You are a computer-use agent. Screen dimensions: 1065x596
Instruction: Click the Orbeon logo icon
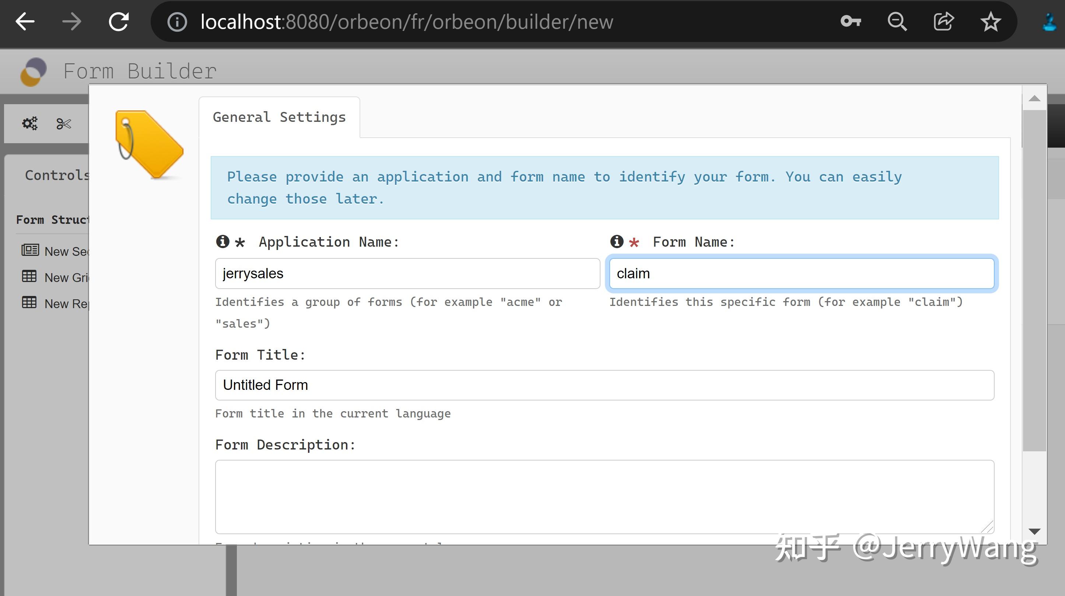tap(34, 72)
